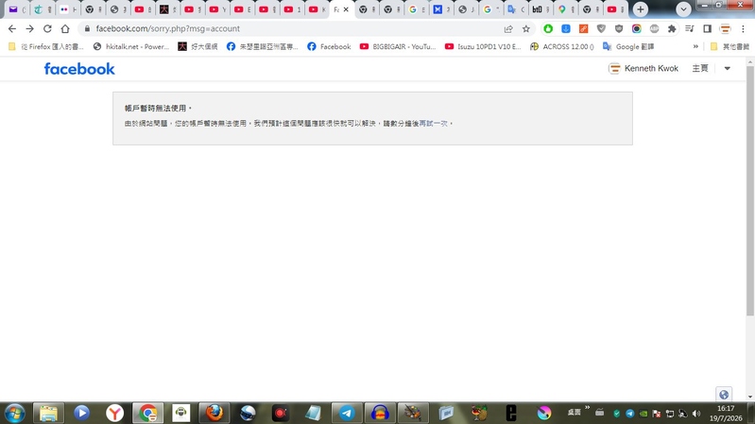Share this page via address bar icon
The width and height of the screenshot is (755, 424).
pyautogui.click(x=508, y=29)
